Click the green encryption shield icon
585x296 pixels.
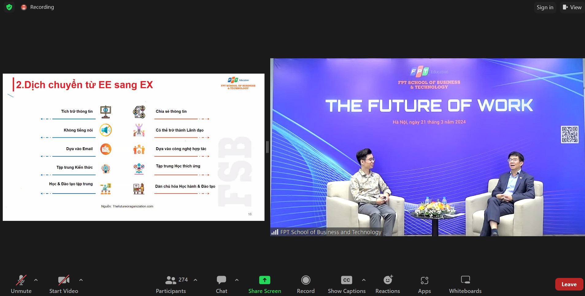pyautogui.click(x=9, y=7)
